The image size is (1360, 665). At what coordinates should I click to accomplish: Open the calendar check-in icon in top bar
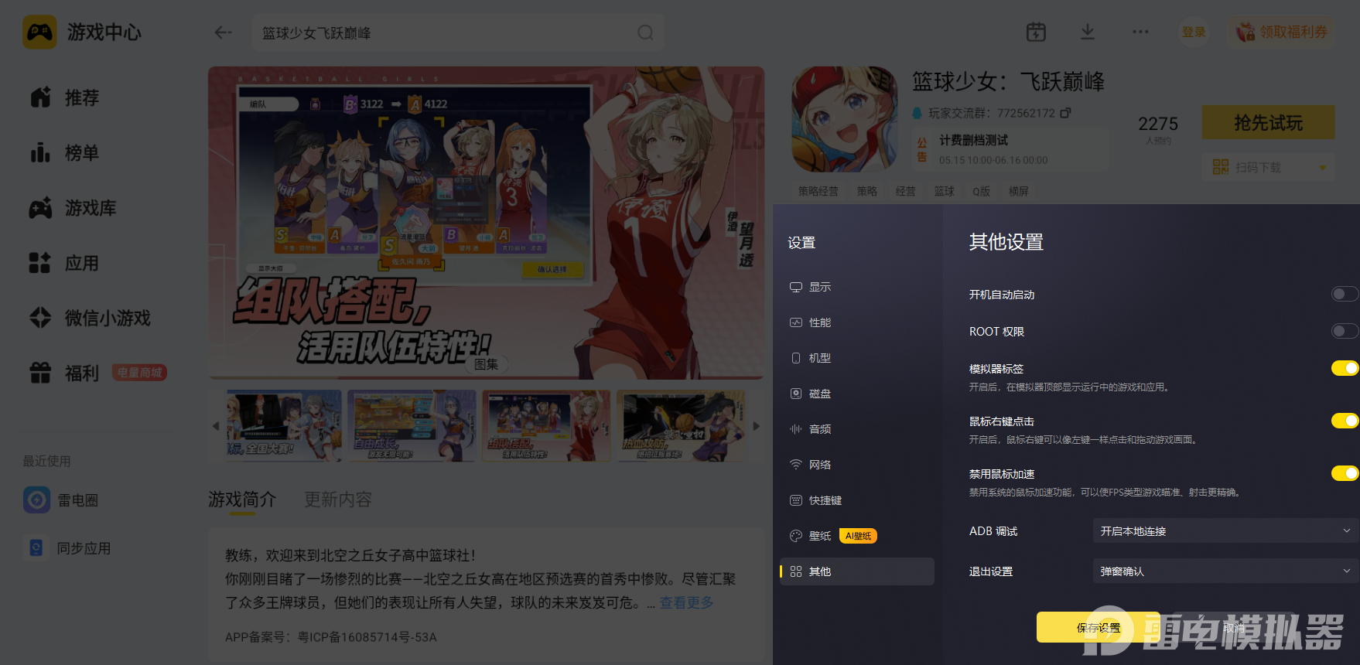point(1036,32)
